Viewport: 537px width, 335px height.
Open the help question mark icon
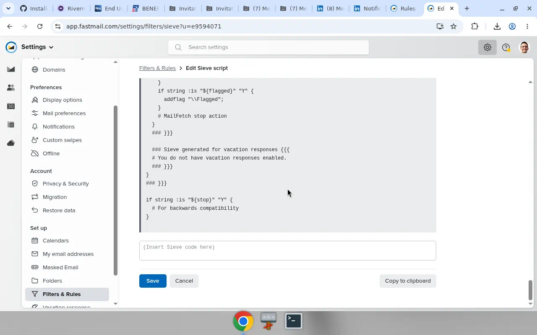click(506, 47)
